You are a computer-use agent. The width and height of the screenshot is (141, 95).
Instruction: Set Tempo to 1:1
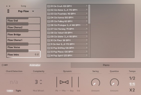(132, 84)
